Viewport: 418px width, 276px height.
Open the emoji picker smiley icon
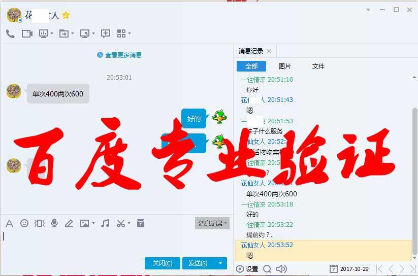24,223
